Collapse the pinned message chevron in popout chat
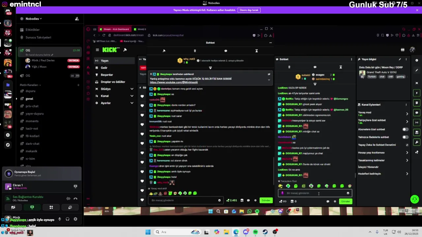Viewport: 422px width, 237px height. (x=269, y=80)
